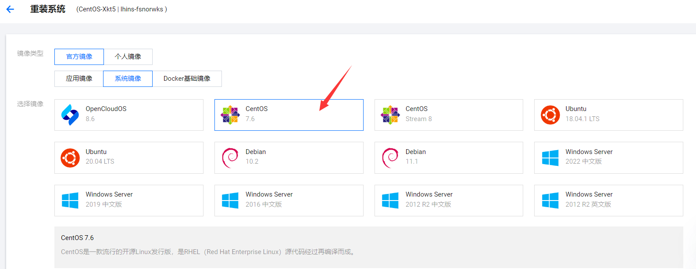Image resolution: width=696 pixels, height=269 pixels.
Task: Click the '11.1' Debian version text
Action: 412,161
